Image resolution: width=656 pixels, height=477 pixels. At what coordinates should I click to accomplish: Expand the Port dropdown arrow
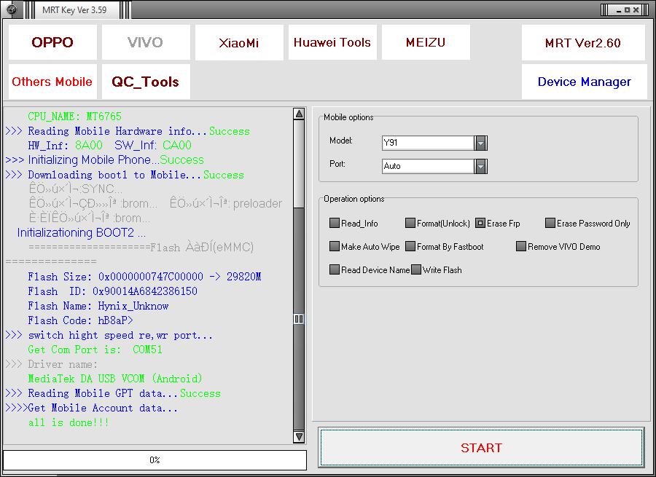point(481,166)
